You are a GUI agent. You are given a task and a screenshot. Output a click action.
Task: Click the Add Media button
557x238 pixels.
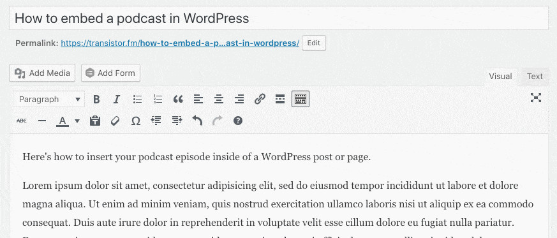(x=42, y=73)
